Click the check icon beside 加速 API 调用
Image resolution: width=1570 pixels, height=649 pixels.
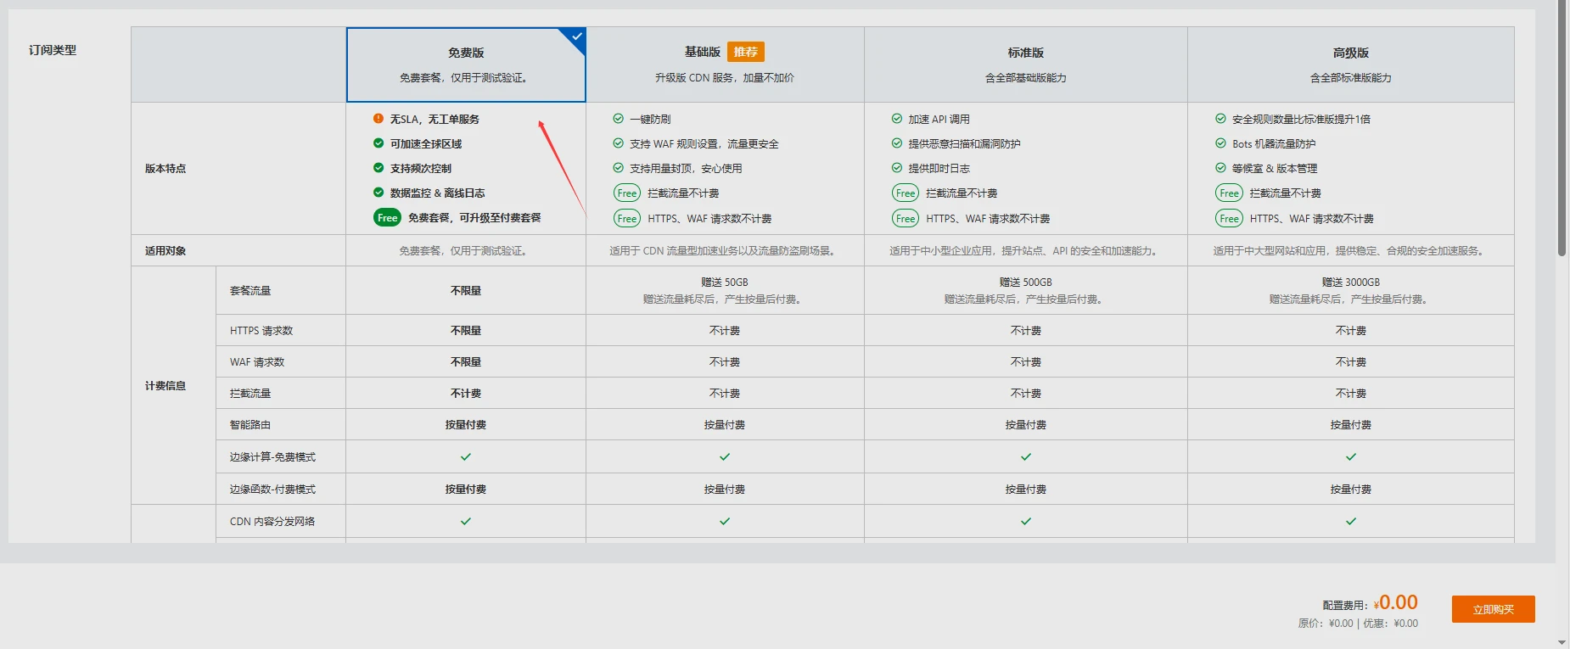pyautogui.click(x=897, y=119)
